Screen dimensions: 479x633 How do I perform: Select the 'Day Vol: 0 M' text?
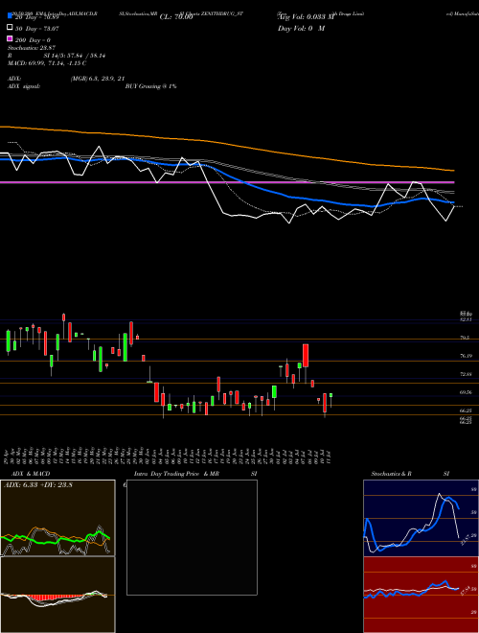pos(301,28)
